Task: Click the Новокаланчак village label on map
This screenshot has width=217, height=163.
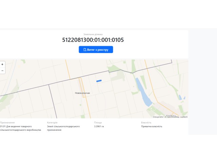Action: pyautogui.click(x=82, y=93)
